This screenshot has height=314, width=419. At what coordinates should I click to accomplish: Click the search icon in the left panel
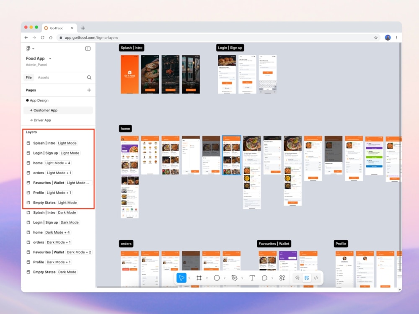pos(89,77)
